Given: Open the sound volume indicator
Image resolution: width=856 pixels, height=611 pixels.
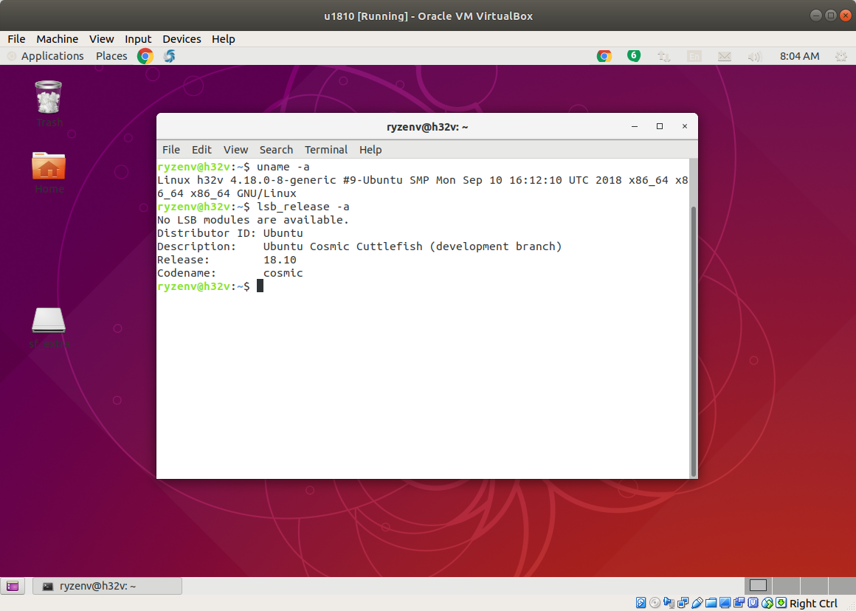Looking at the screenshot, I should coord(754,56).
